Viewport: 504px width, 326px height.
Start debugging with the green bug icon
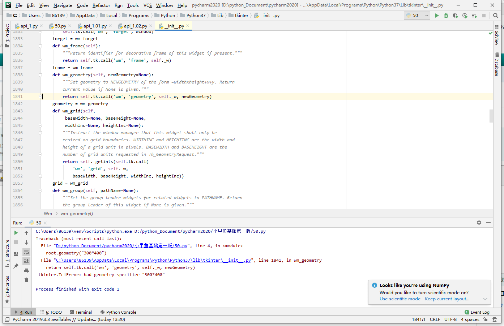pyautogui.click(x=446, y=16)
